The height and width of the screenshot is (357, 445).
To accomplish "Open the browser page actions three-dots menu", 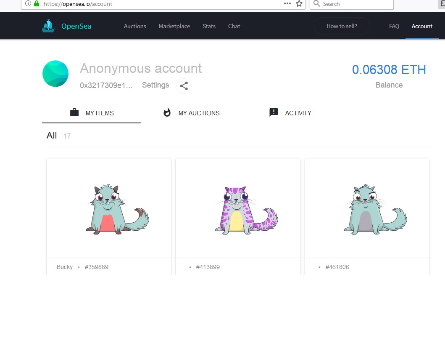I will 287,3.
